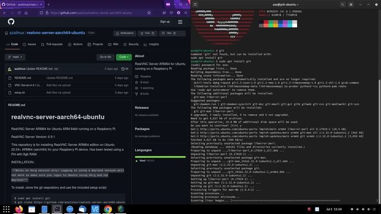Bookmark this page with the star icon

click(149, 12)
